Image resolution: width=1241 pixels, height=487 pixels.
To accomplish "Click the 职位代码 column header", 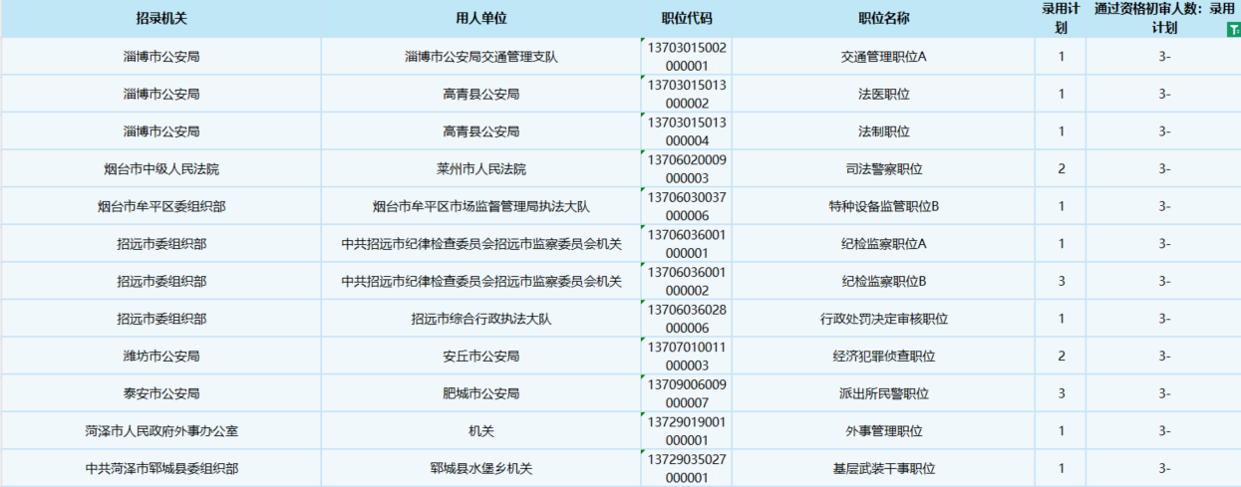I will pos(687,19).
